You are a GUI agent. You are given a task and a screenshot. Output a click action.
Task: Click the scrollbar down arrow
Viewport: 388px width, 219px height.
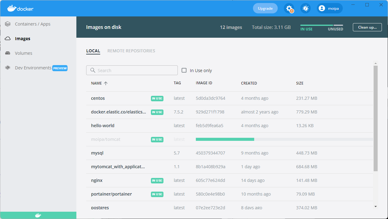(375, 207)
